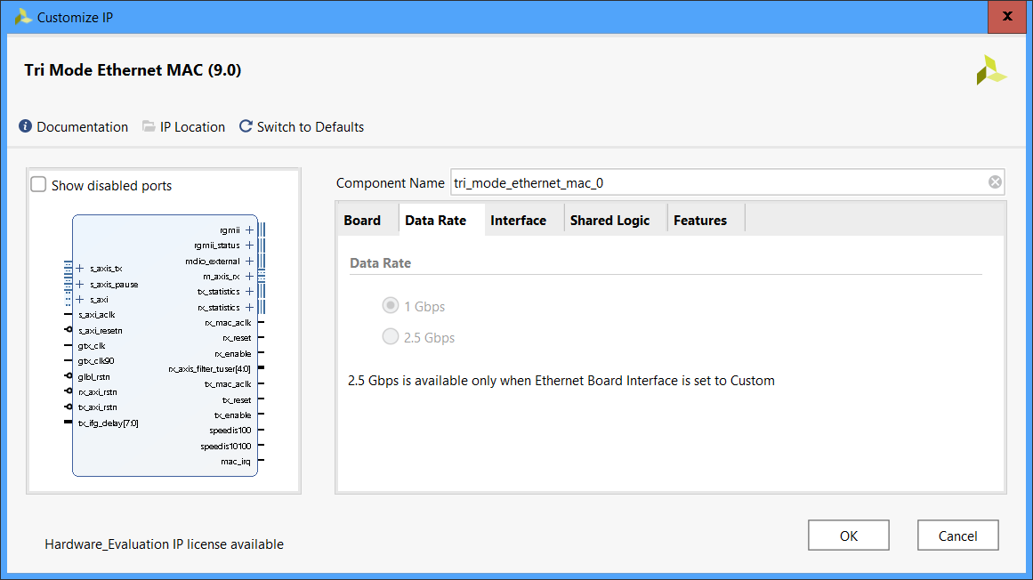The width and height of the screenshot is (1033, 580).
Task: Select the 1 Gbps data rate option
Action: [390, 306]
